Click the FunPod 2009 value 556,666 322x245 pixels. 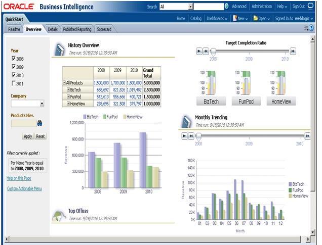[119, 96]
